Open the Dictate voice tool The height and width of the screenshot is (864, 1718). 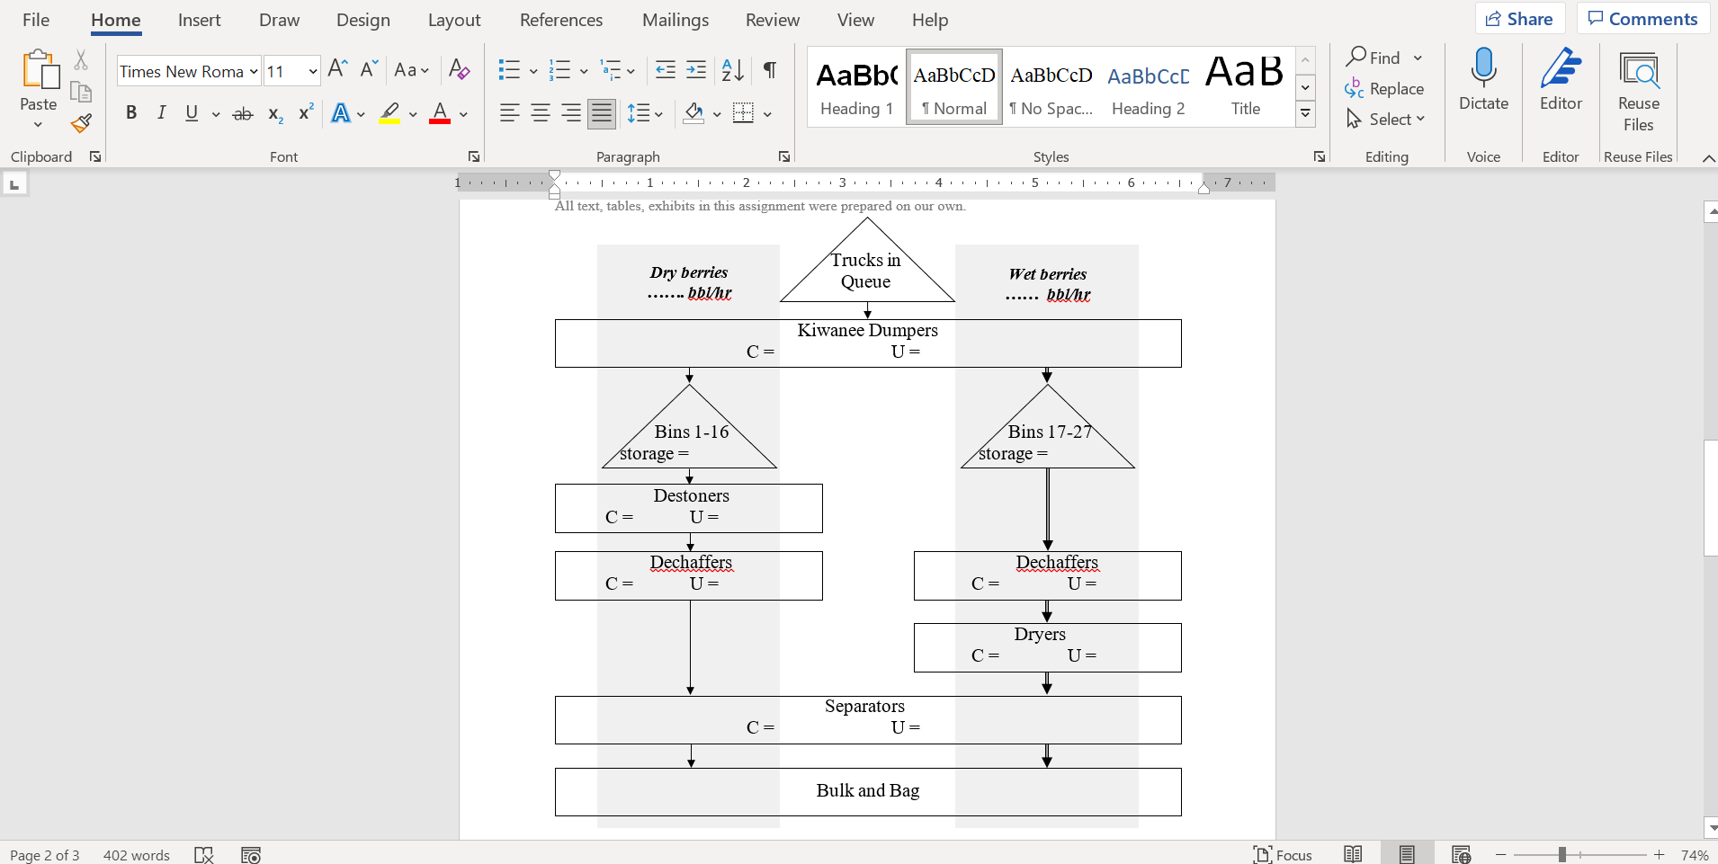1482,79
